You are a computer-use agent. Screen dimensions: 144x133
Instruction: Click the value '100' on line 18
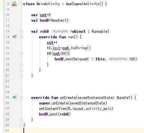(132, 59)
